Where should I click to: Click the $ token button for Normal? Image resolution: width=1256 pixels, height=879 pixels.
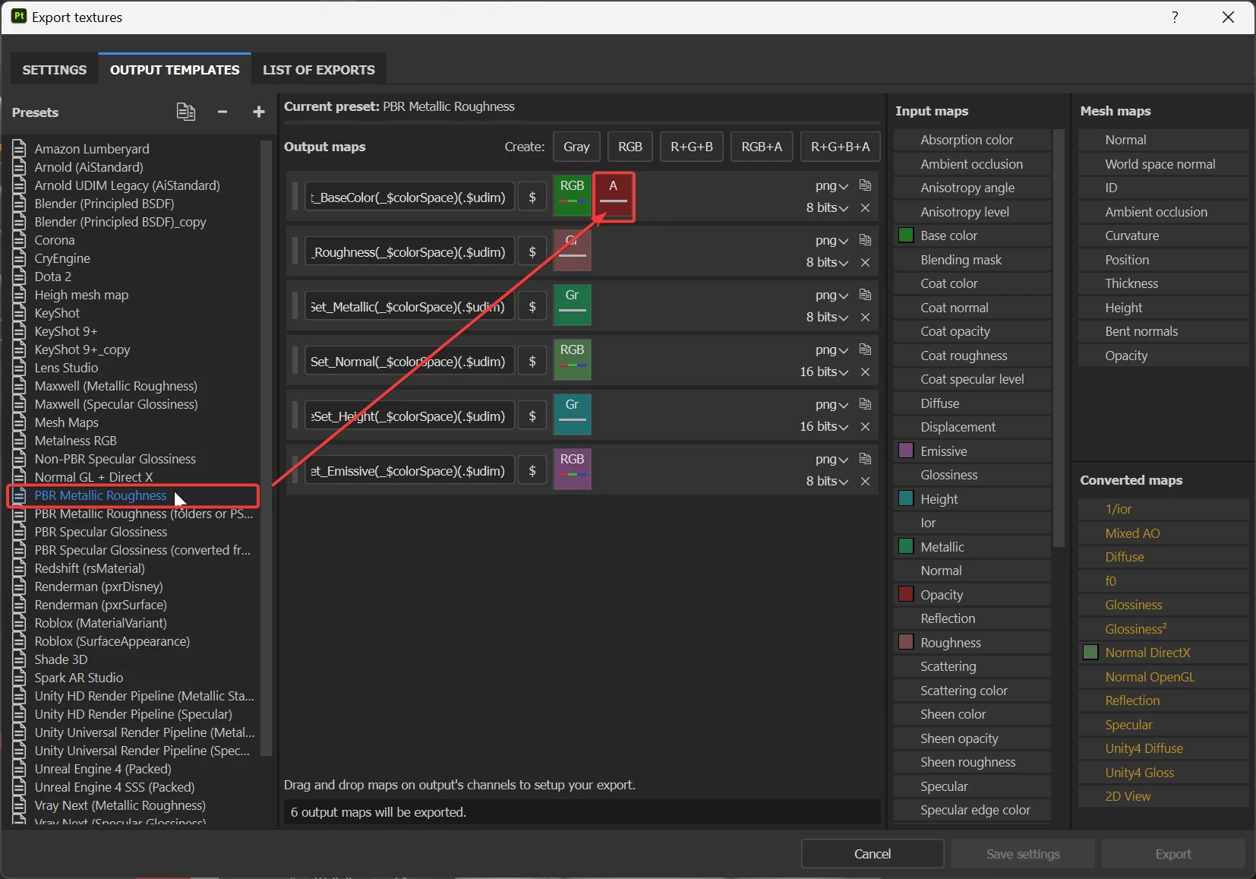[x=532, y=361]
